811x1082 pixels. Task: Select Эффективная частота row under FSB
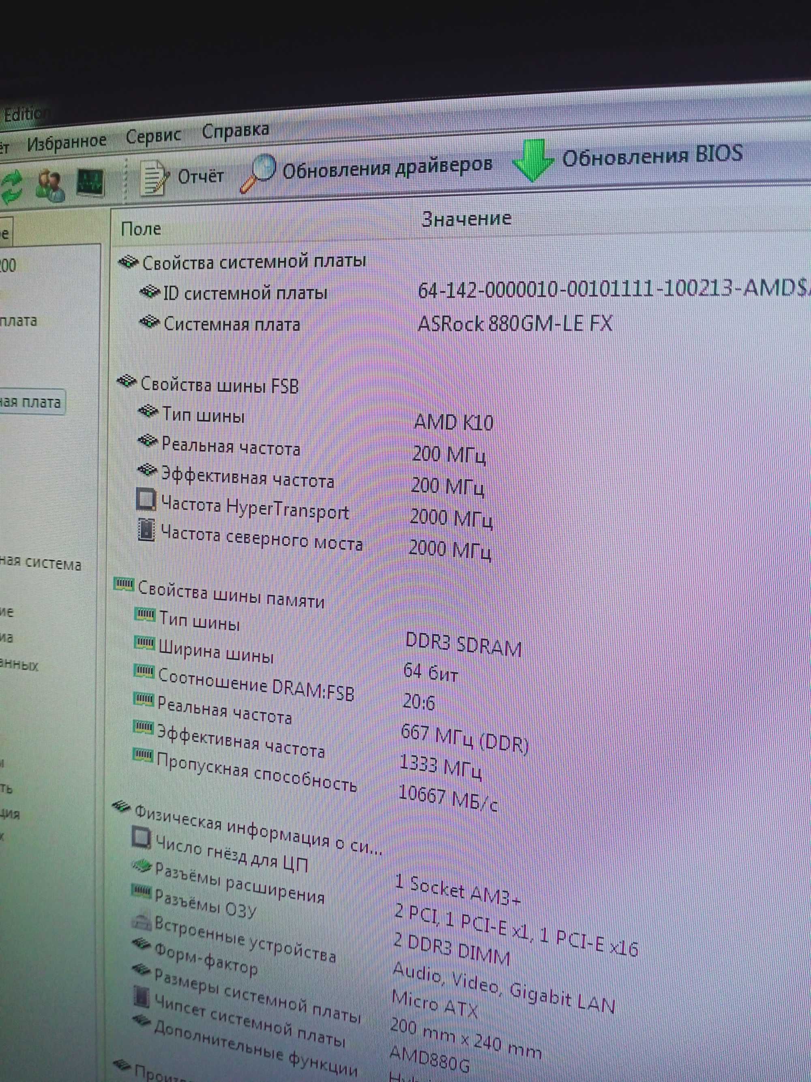point(247,477)
